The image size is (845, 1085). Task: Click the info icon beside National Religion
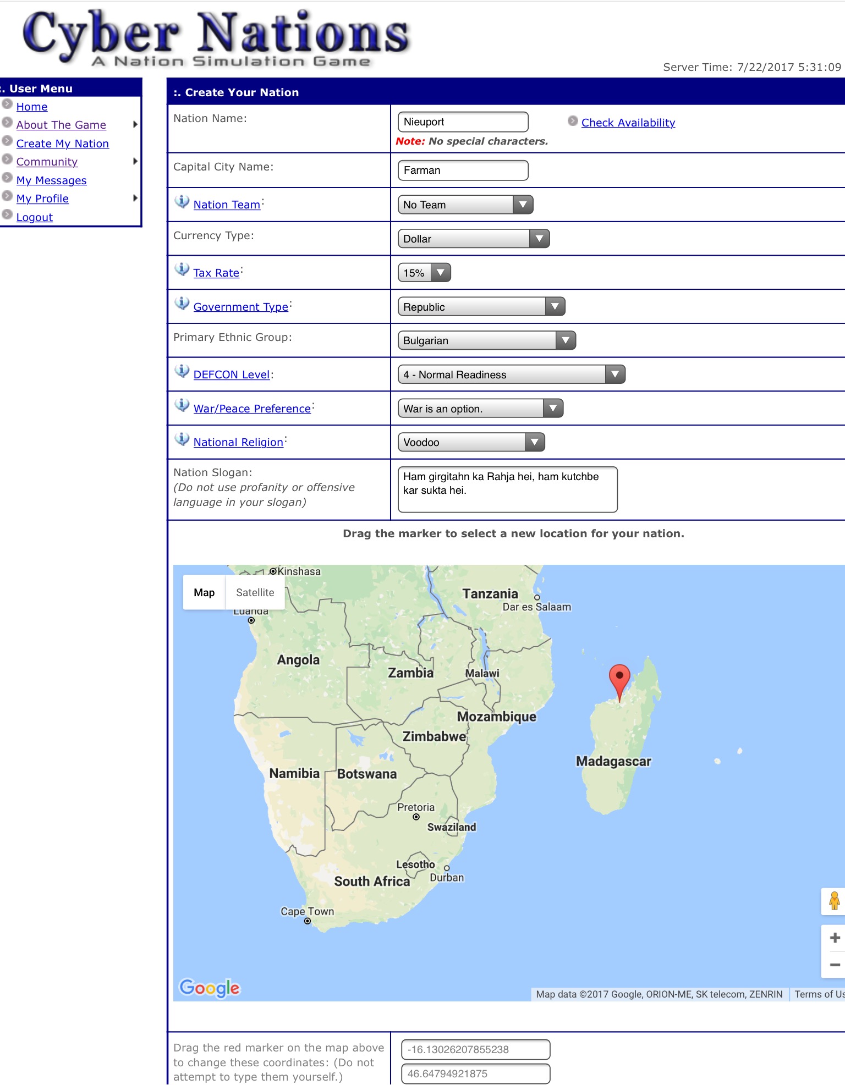coord(182,439)
